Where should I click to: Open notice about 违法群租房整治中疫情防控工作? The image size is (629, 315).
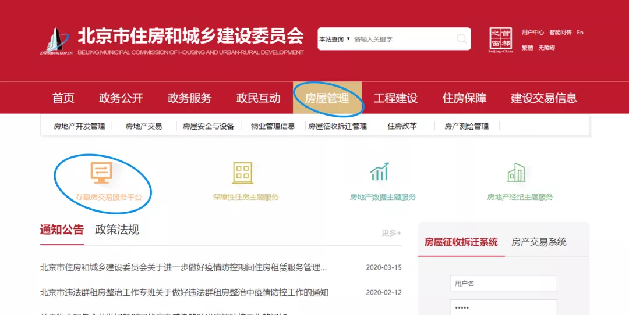pyautogui.click(x=184, y=292)
